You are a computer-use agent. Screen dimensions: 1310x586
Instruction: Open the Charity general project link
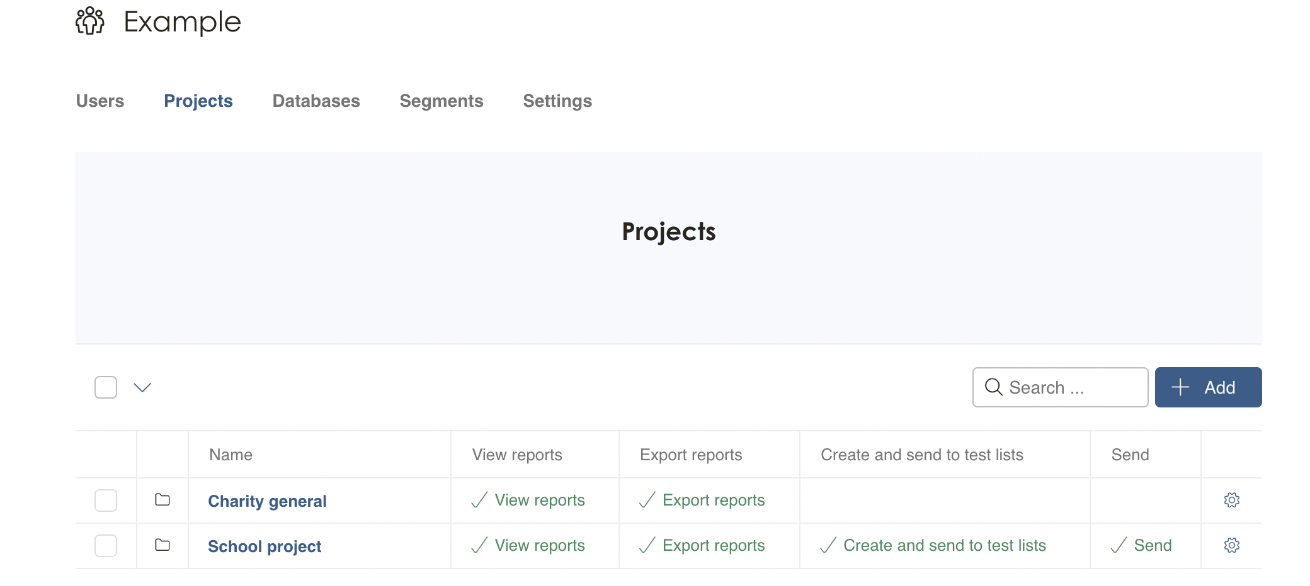point(267,501)
